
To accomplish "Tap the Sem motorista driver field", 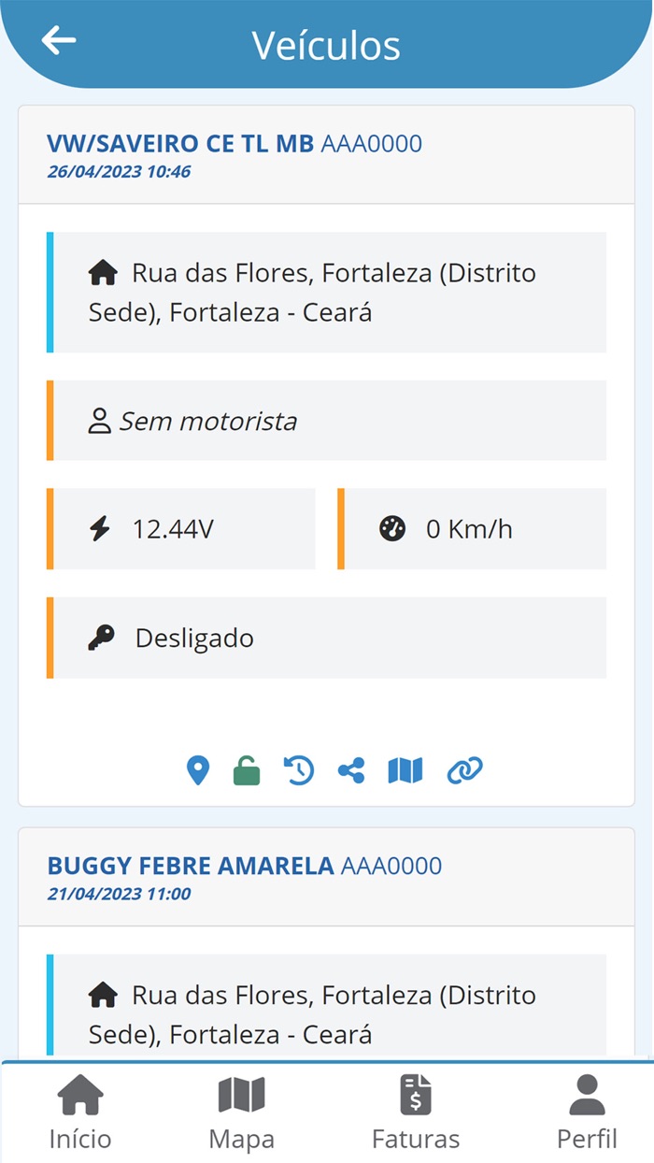I will [207, 421].
